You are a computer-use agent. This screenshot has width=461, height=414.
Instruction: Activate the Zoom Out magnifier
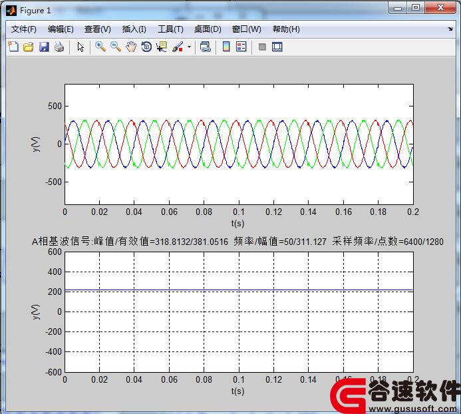click(x=116, y=47)
